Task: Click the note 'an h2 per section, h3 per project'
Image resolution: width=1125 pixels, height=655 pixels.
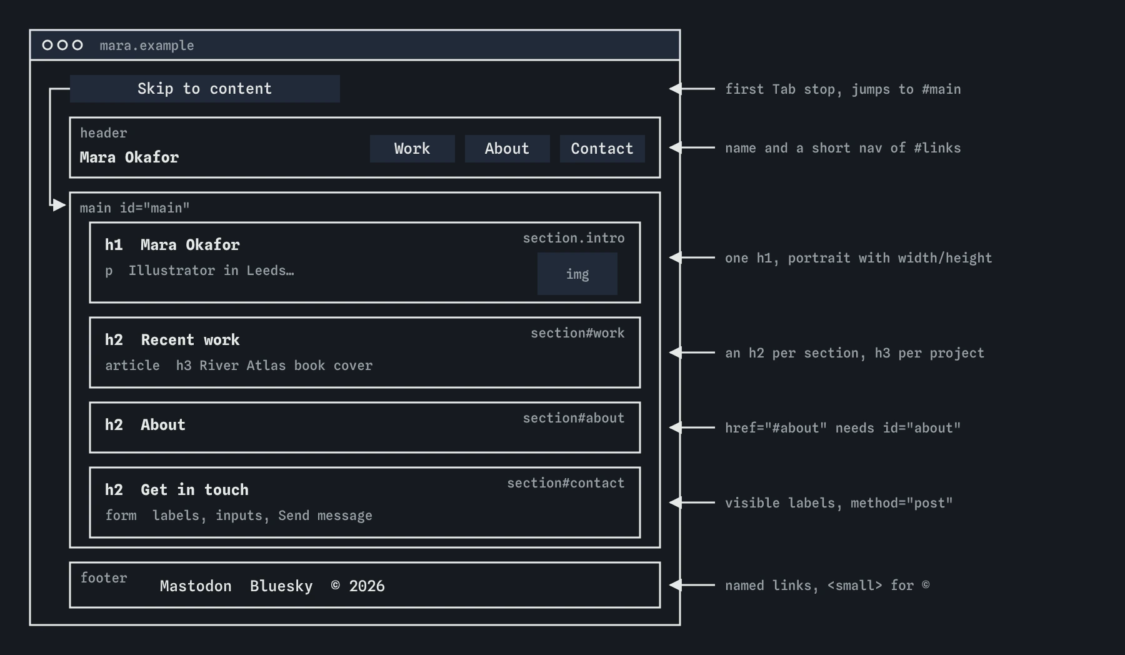Action: (855, 353)
